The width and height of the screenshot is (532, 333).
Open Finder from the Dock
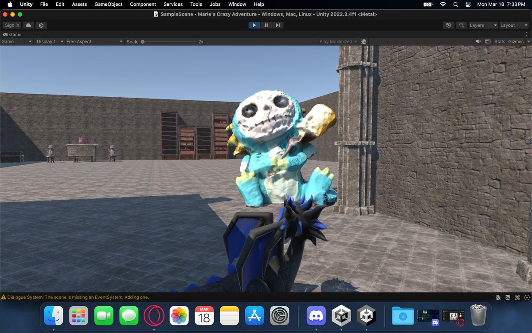coord(54,316)
